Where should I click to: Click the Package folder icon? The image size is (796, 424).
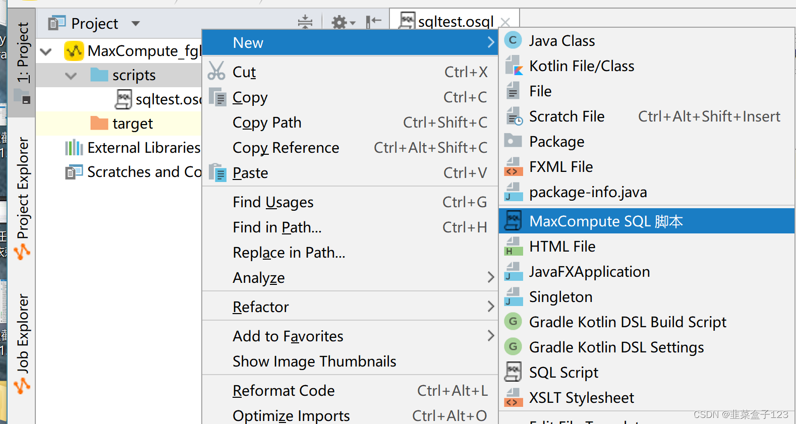513,141
